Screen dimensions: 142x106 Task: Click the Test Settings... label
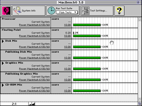tap(98, 11)
